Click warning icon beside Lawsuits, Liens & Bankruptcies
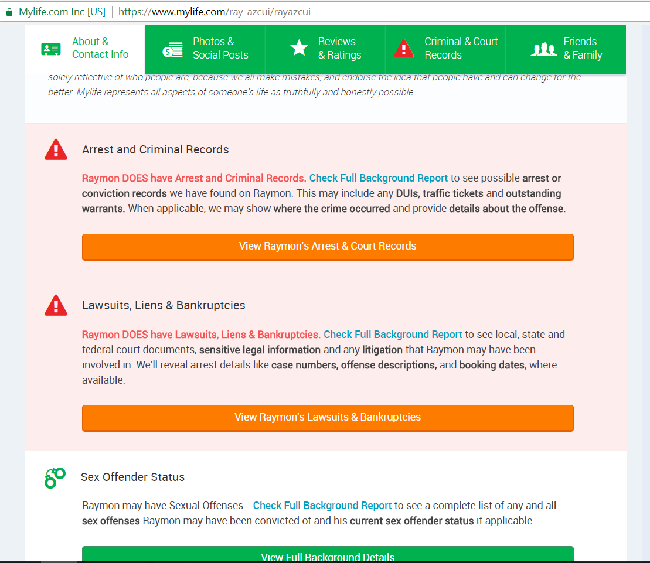Viewport: 650px width, 563px height. point(56,305)
